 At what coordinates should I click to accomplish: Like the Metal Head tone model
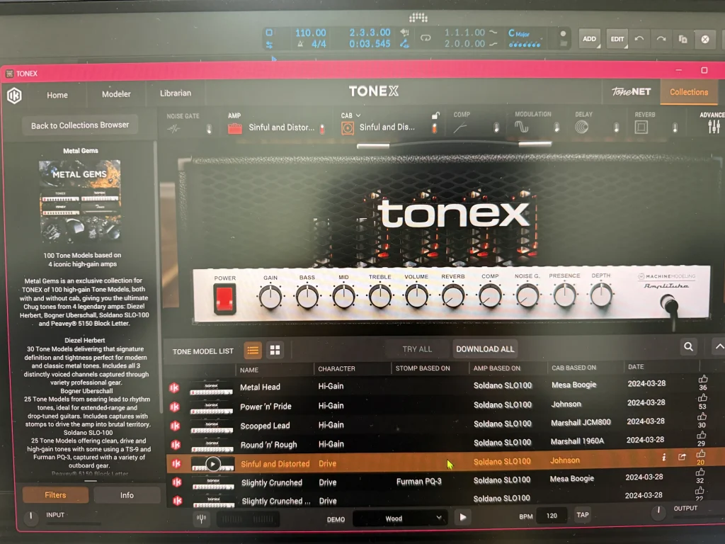tap(702, 379)
